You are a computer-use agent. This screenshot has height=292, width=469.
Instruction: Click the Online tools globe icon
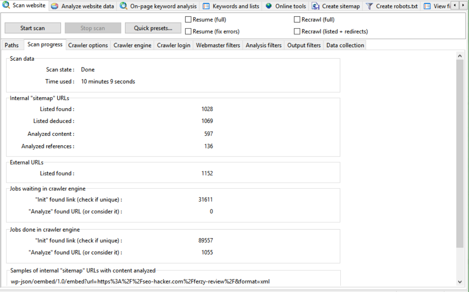[x=269, y=6]
